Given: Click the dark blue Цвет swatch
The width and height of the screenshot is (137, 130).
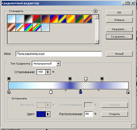Looking at the screenshot, I should pyautogui.click(x=41, y=114).
